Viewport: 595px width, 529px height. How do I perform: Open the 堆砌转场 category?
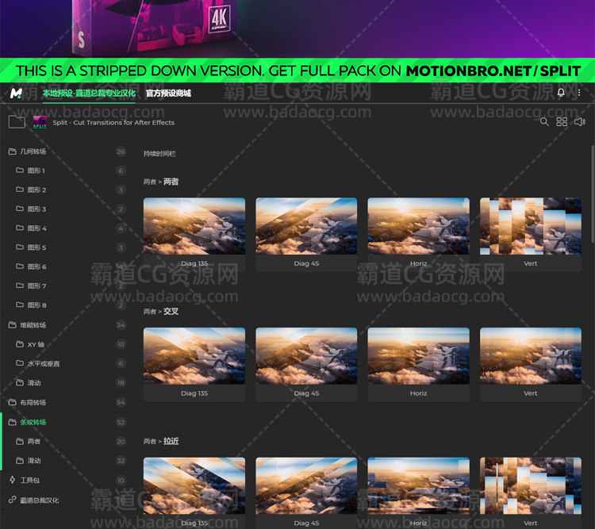click(64, 325)
